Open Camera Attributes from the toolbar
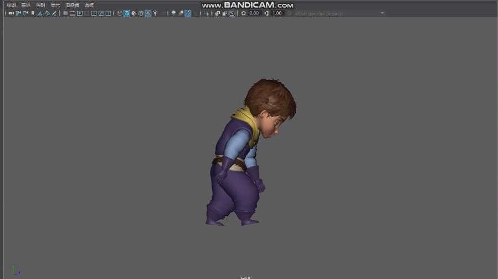The width and height of the screenshot is (498, 279). [x=25, y=13]
